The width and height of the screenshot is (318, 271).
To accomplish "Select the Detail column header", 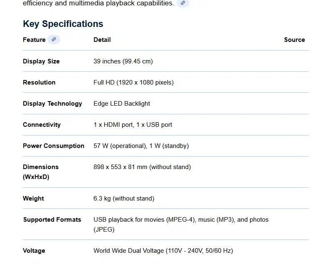I will pos(102,40).
